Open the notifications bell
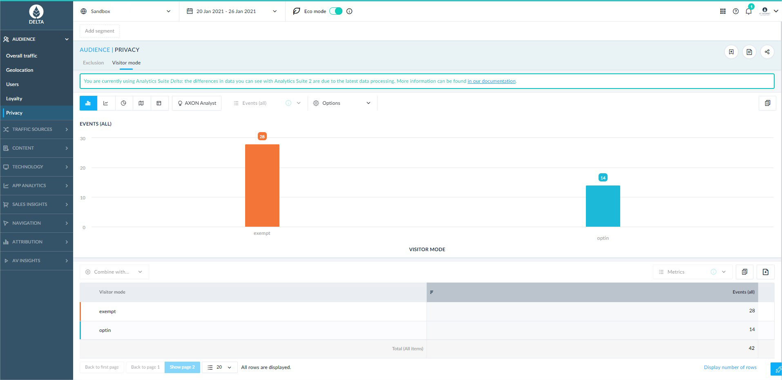This screenshot has width=782, height=380. 748,11
